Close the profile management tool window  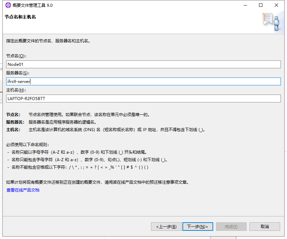[276, 5]
